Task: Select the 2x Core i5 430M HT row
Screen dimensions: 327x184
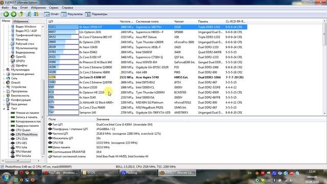Action: [148, 77]
